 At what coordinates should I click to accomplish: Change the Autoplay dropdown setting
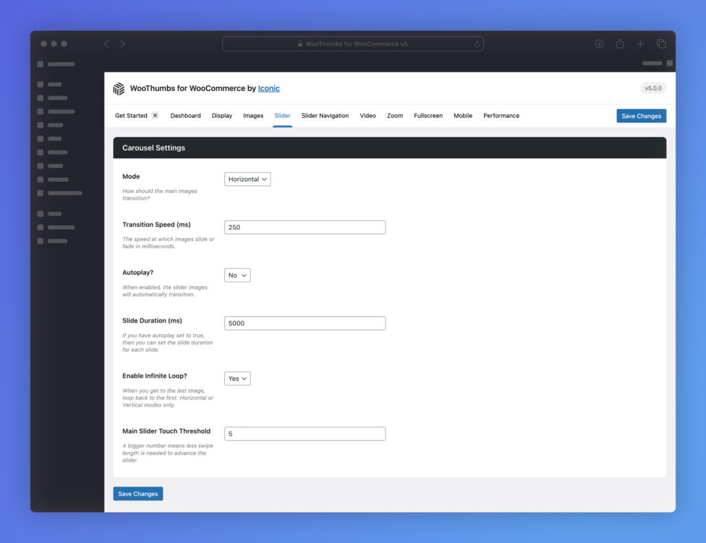tap(236, 274)
